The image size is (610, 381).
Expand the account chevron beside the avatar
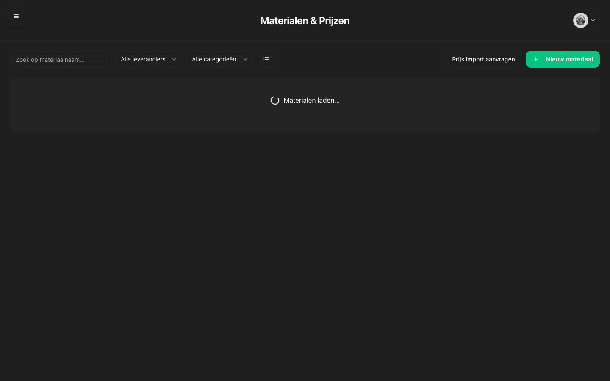593,20
